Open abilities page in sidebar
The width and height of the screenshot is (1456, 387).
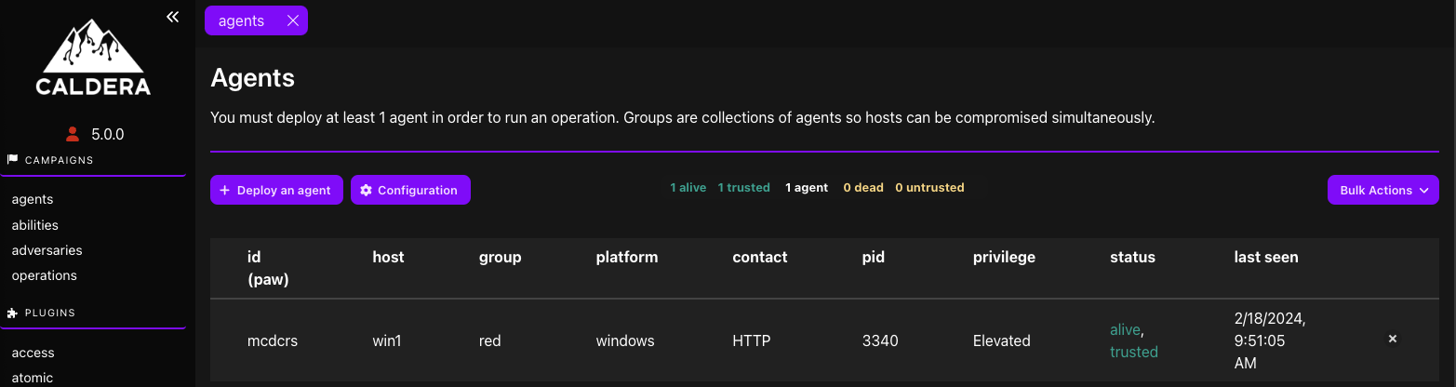pyautogui.click(x=35, y=225)
